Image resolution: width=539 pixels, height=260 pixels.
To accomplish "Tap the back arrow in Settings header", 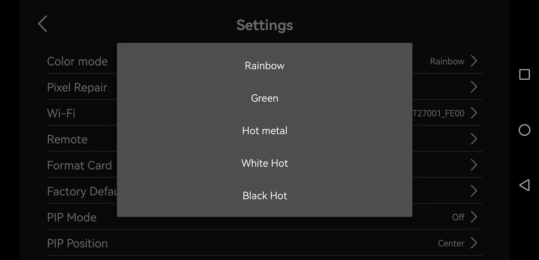I will tap(43, 24).
